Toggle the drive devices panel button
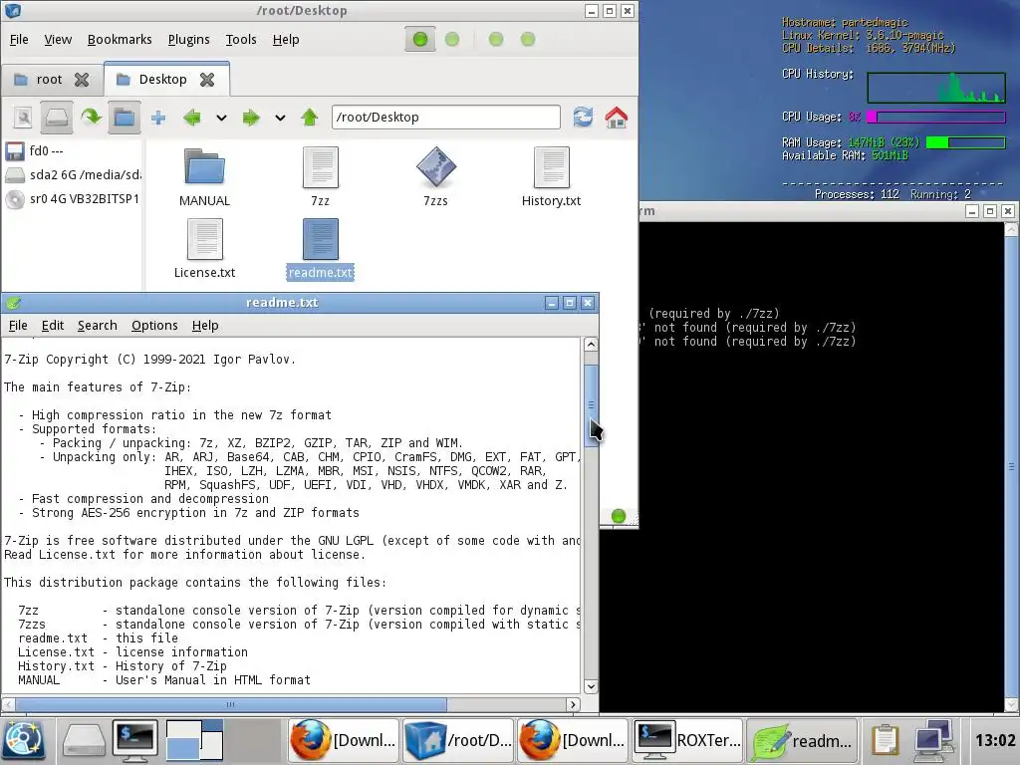The height and width of the screenshot is (765, 1020). point(57,118)
